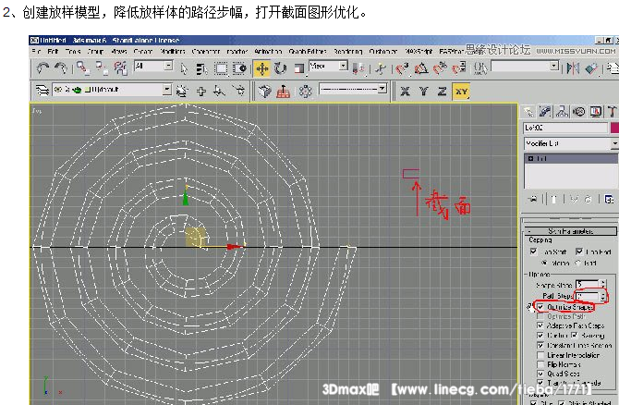Switch to the Modify command panel tab
Viewport: 619px width, 405px height.
[545, 112]
